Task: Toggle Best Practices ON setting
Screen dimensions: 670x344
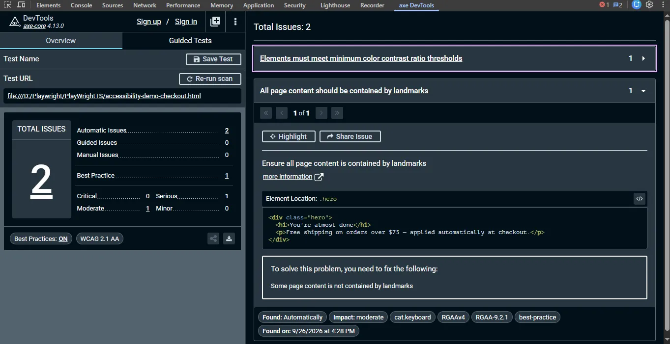Action: point(41,239)
